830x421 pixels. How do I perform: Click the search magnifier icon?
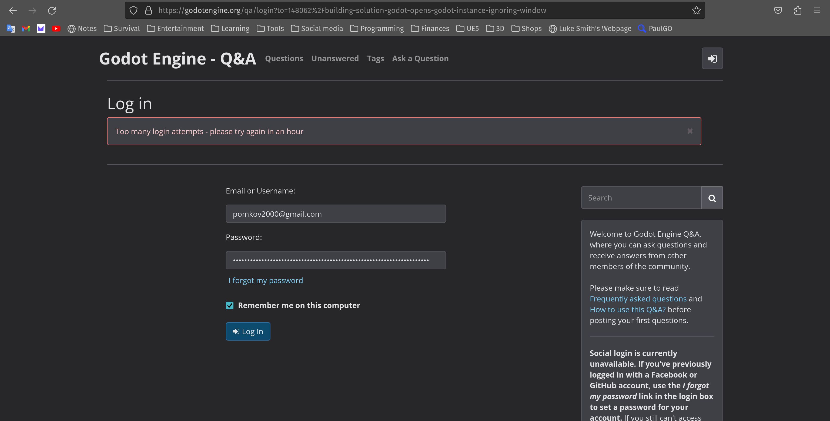coord(712,197)
